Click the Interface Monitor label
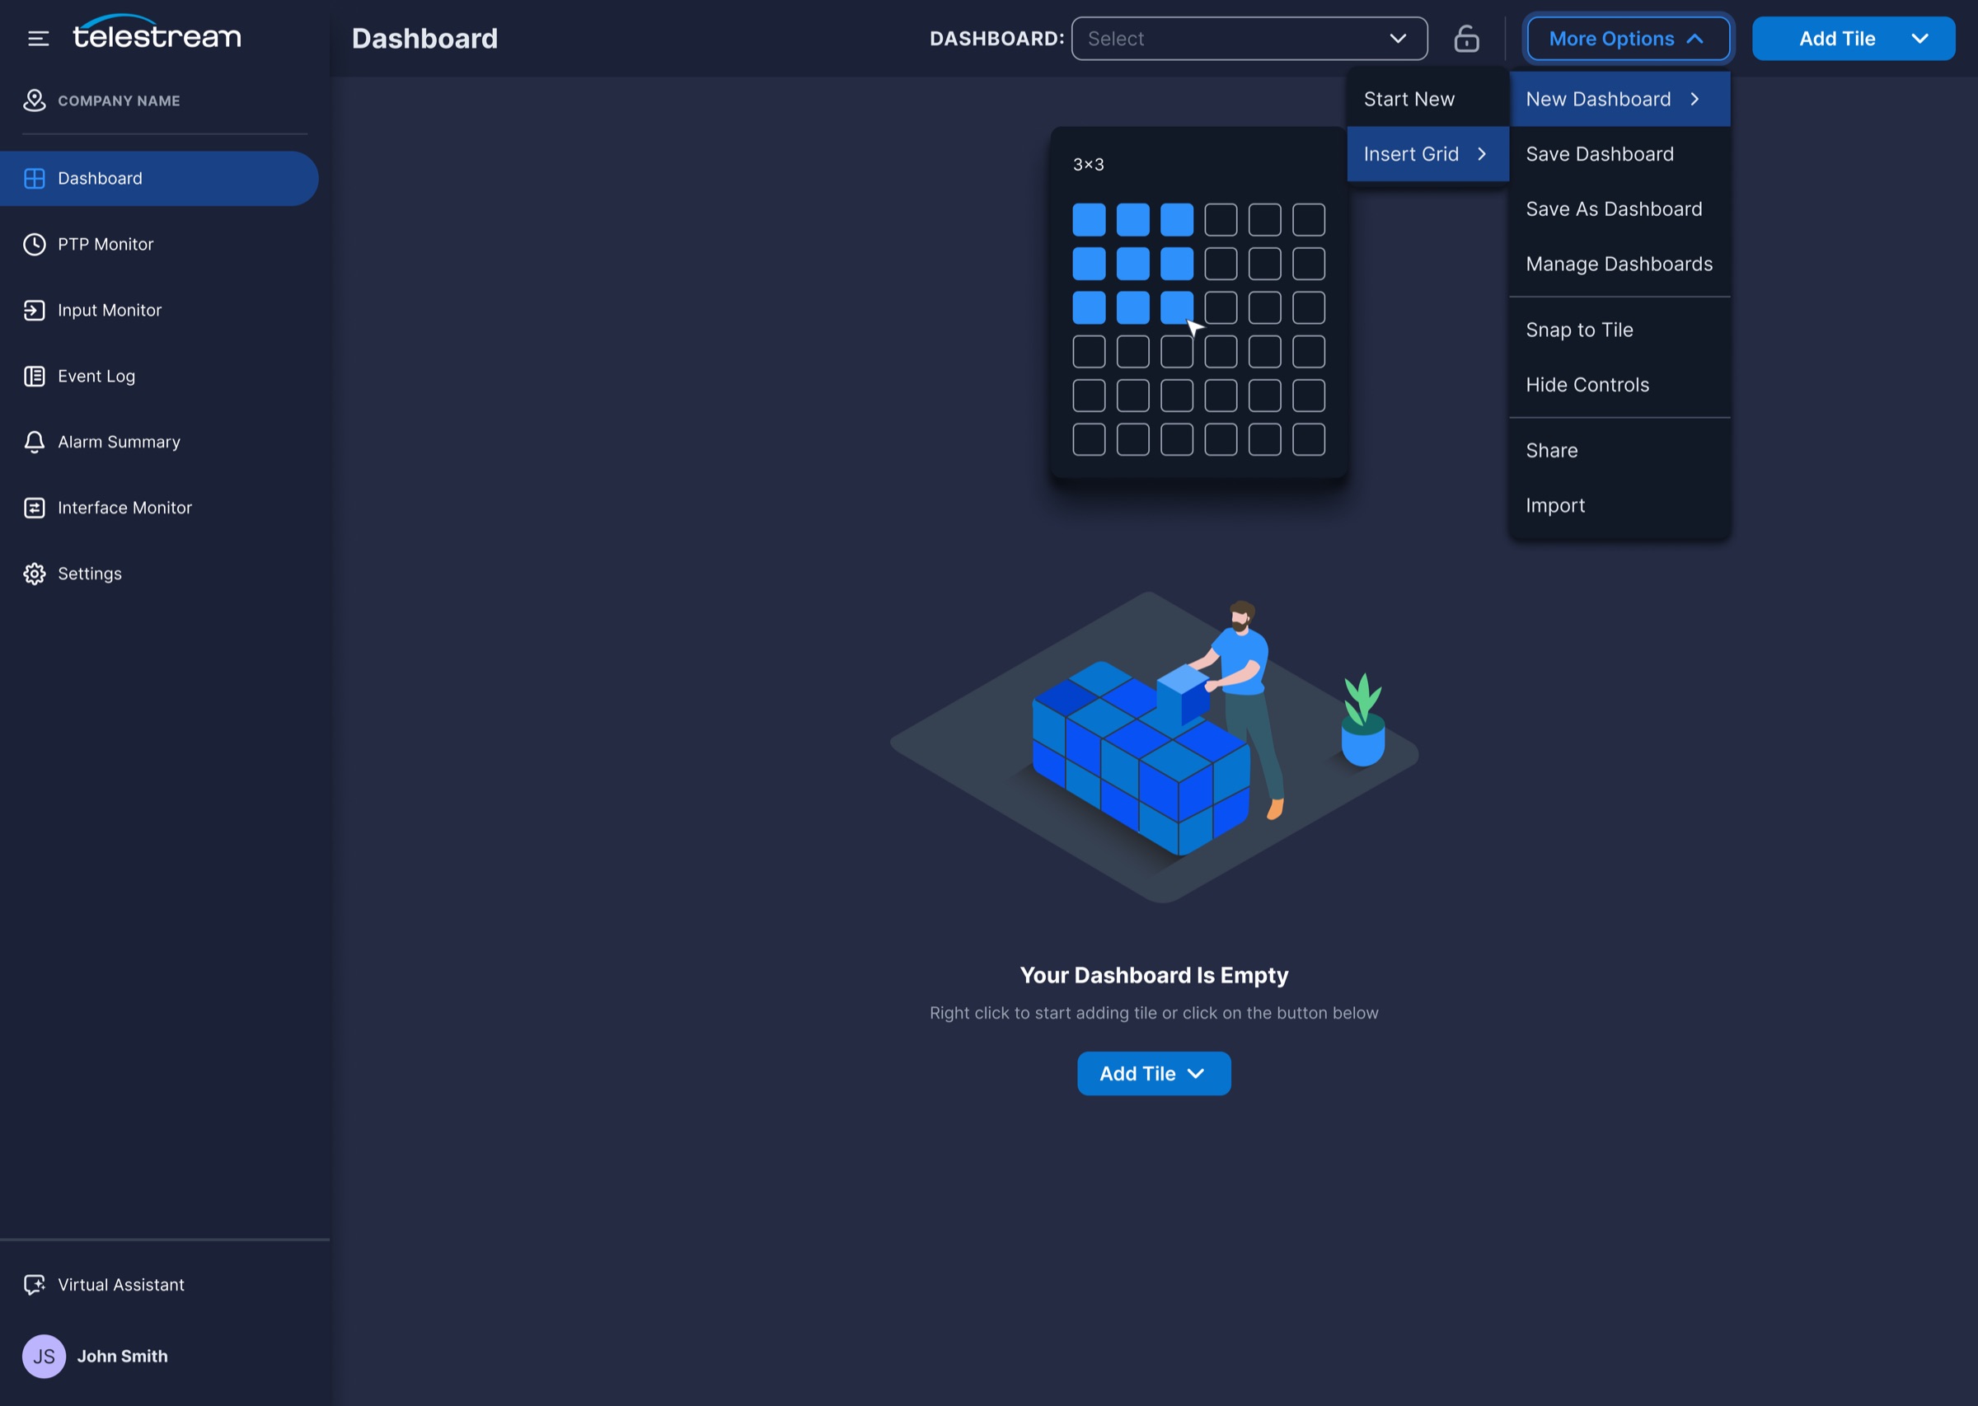 [124, 508]
